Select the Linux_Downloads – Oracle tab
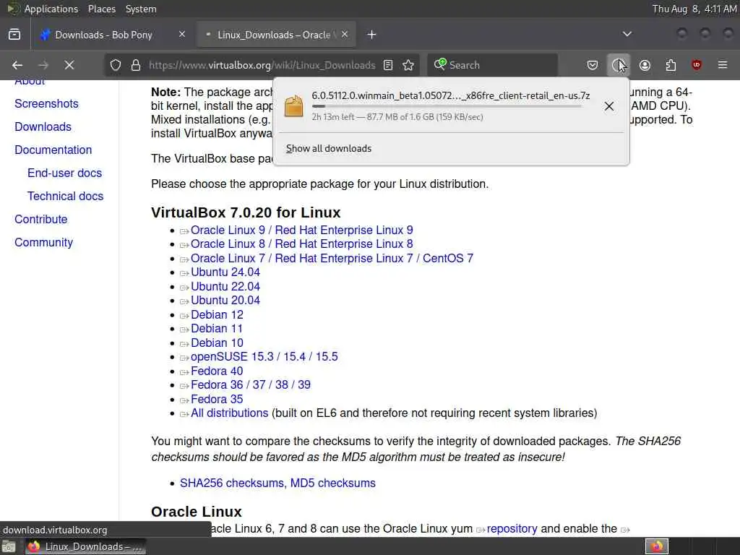 (x=274, y=35)
